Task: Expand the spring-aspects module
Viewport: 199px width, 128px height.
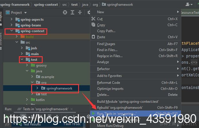Action: [x=11, y=19]
